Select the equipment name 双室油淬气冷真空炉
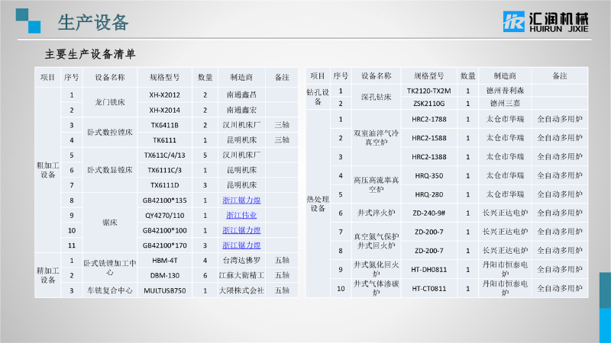This screenshot has width=611, height=343. (x=376, y=138)
